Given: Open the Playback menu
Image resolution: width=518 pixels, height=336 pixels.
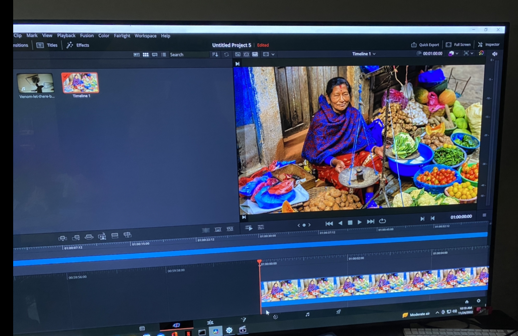Looking at the screenshot, I should coord(66,35).
